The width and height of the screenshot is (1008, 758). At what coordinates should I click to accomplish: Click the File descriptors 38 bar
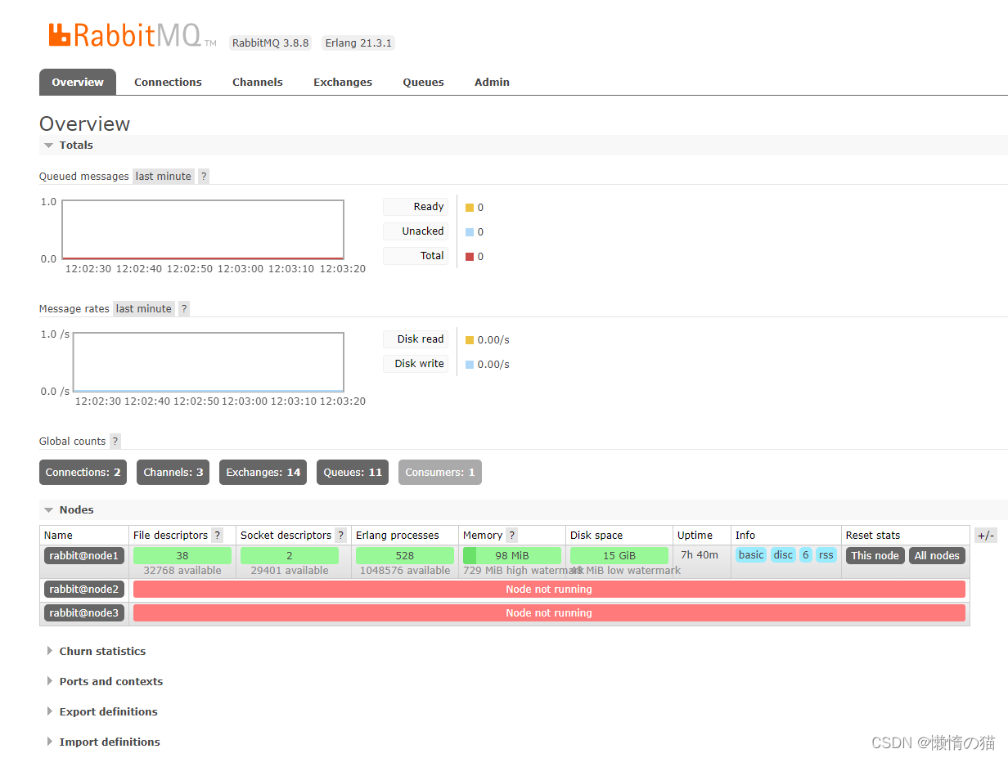[182, 555]
